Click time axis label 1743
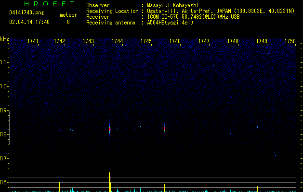303x192 pixels. [88, 41]
